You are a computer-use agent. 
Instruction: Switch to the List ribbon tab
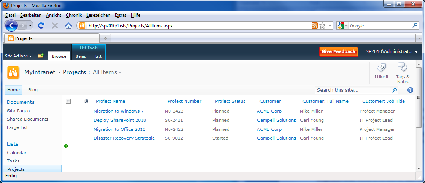pos(98,56)
